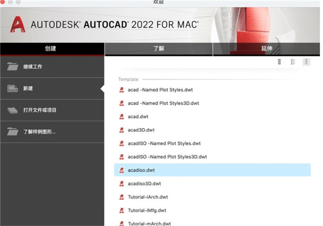323x226 pixels.
Task: Open the 延伸 tab
Action: (266, 49)
